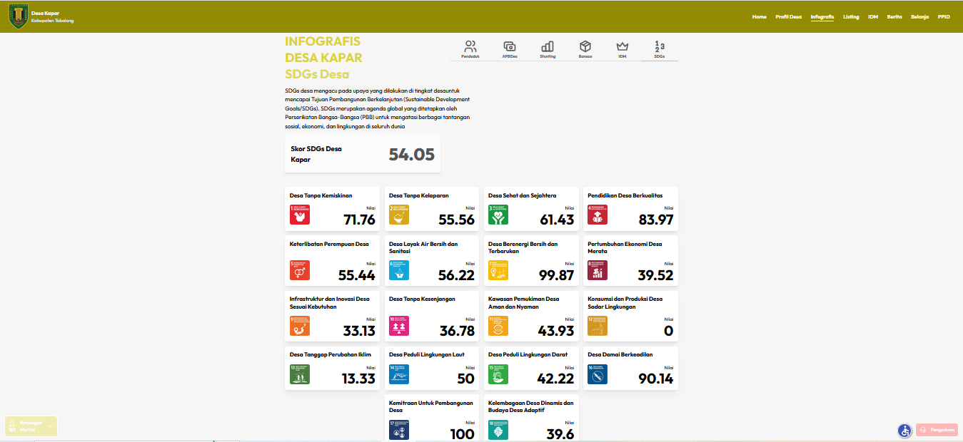Open the Listing navigation item
This screenshot has width=963, height=442.
pyautogui.click(x=850, y=16)
